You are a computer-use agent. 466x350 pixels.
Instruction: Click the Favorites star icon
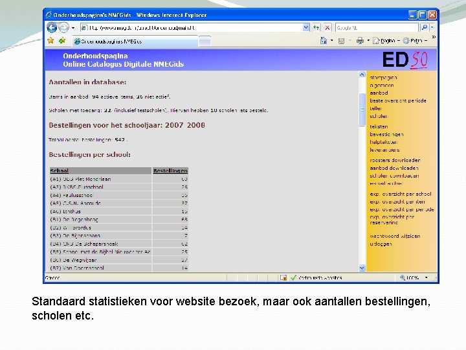coord(51,40)
